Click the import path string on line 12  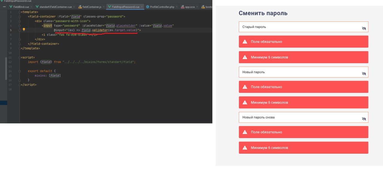click(x=99, y=62)
